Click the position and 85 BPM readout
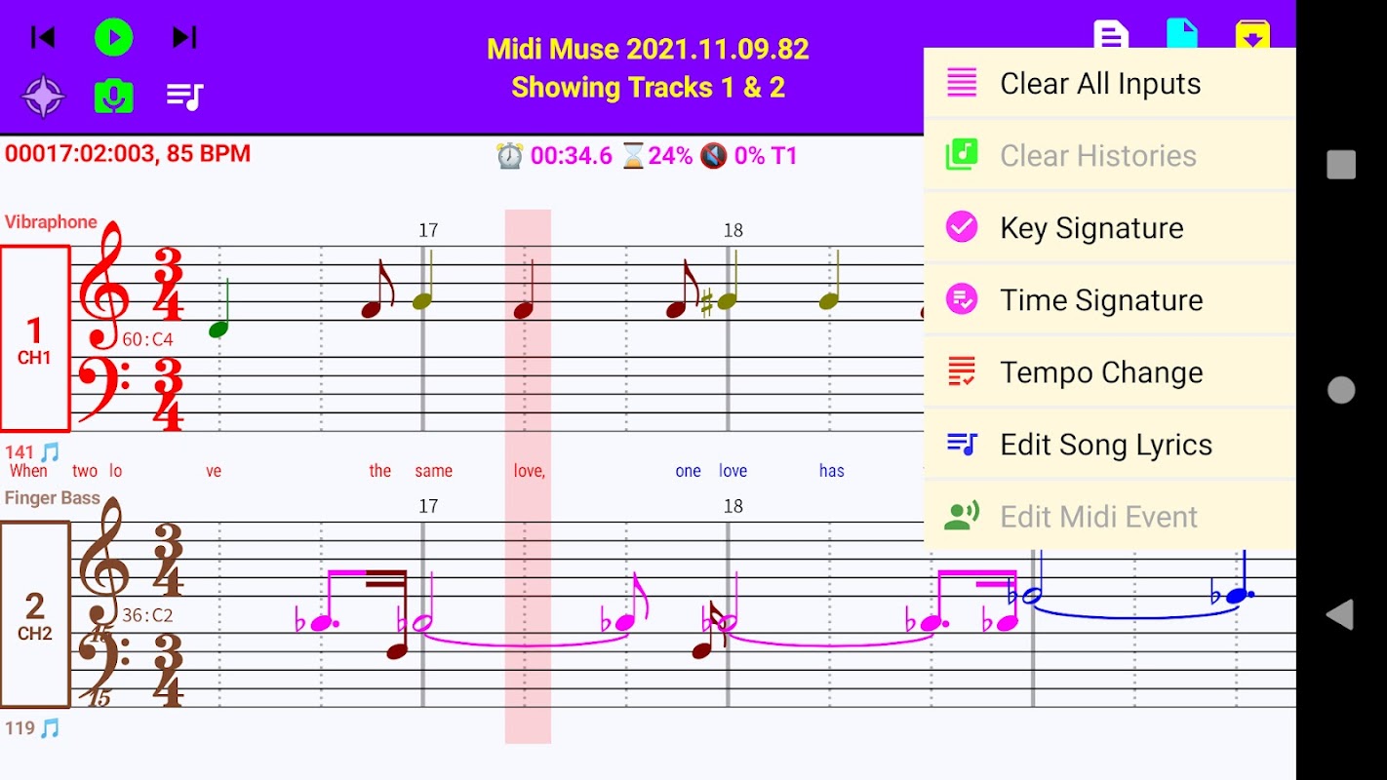1387x780 pixels. pyautogui.click(x=128, y=154)
